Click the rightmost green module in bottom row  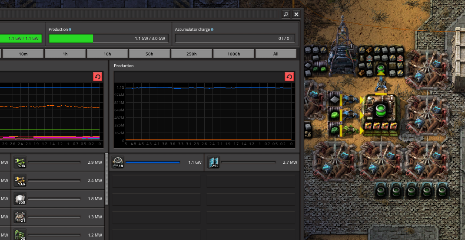[442, 190]
